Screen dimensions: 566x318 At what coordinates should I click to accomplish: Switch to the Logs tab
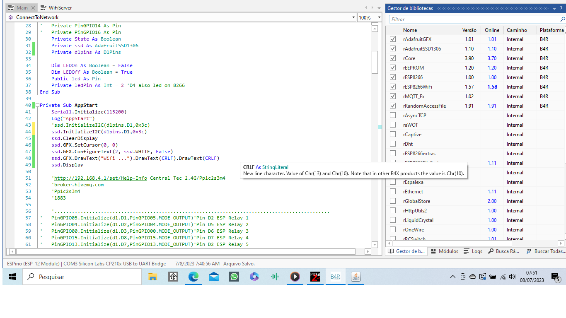pos(473,251)
